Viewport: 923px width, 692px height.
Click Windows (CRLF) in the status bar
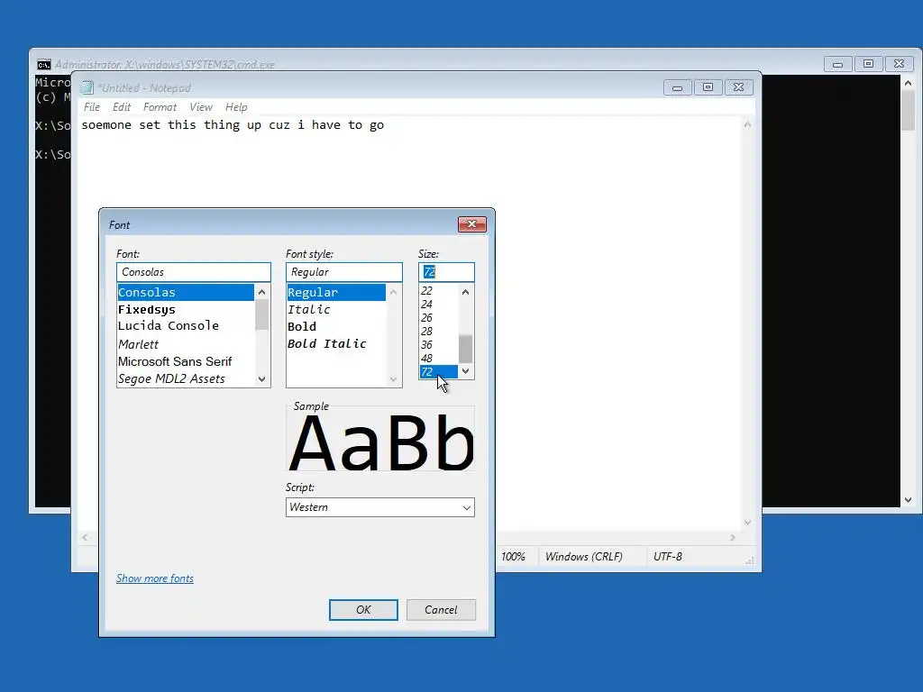click(583, 557)
